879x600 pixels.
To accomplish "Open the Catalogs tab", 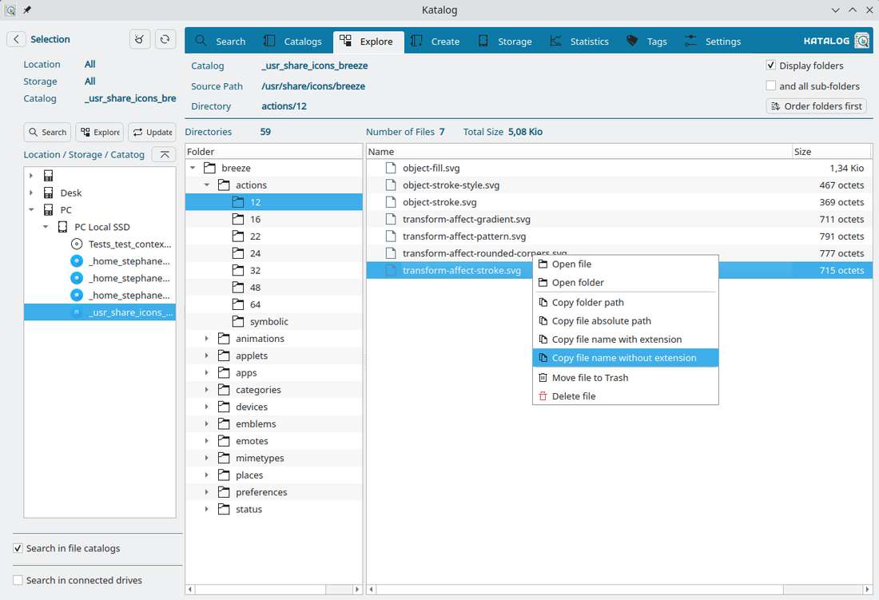I will 292,42.
